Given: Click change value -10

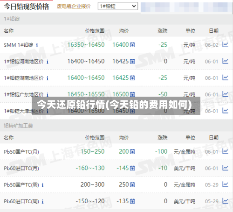Looking at the screenshot, I should 163,168.
